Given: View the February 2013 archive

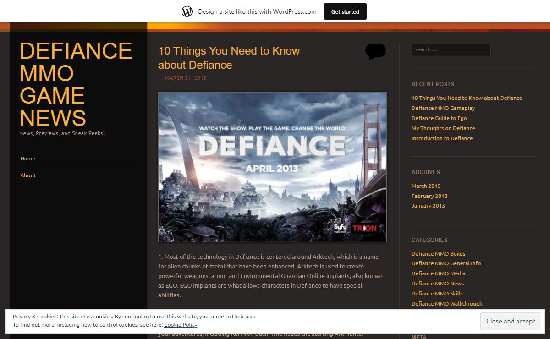Looking at the screenshot, I should [x=429, y=196].
